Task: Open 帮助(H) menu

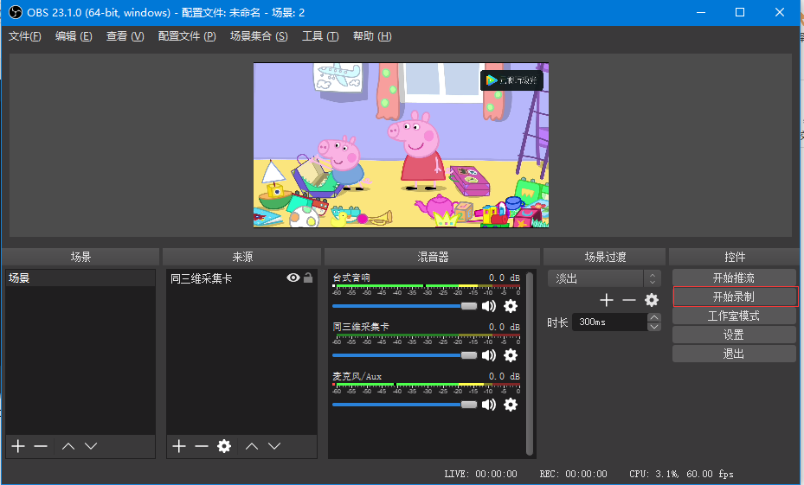Action: (x=372, y=36)
